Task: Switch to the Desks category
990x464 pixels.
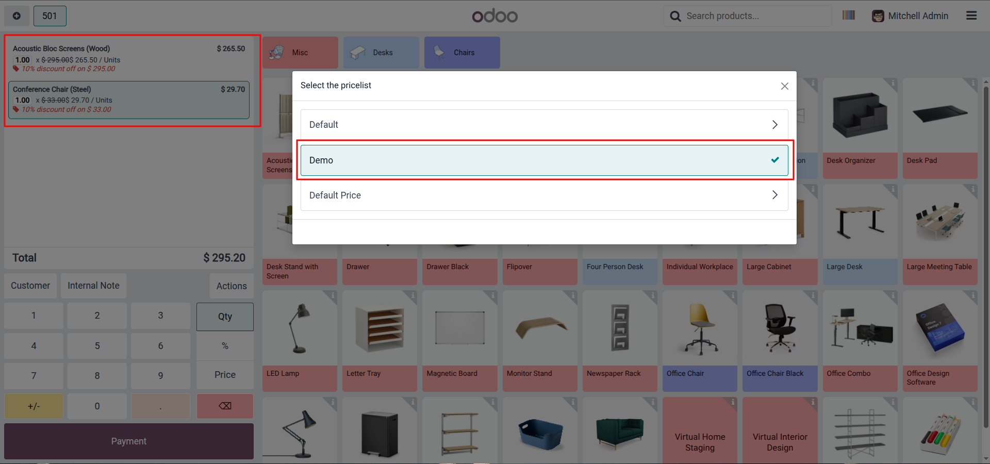Action: 381,53
